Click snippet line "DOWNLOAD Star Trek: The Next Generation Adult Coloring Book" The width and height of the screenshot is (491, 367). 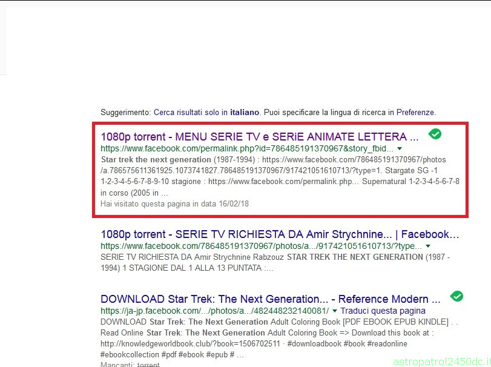pos(279,322)
